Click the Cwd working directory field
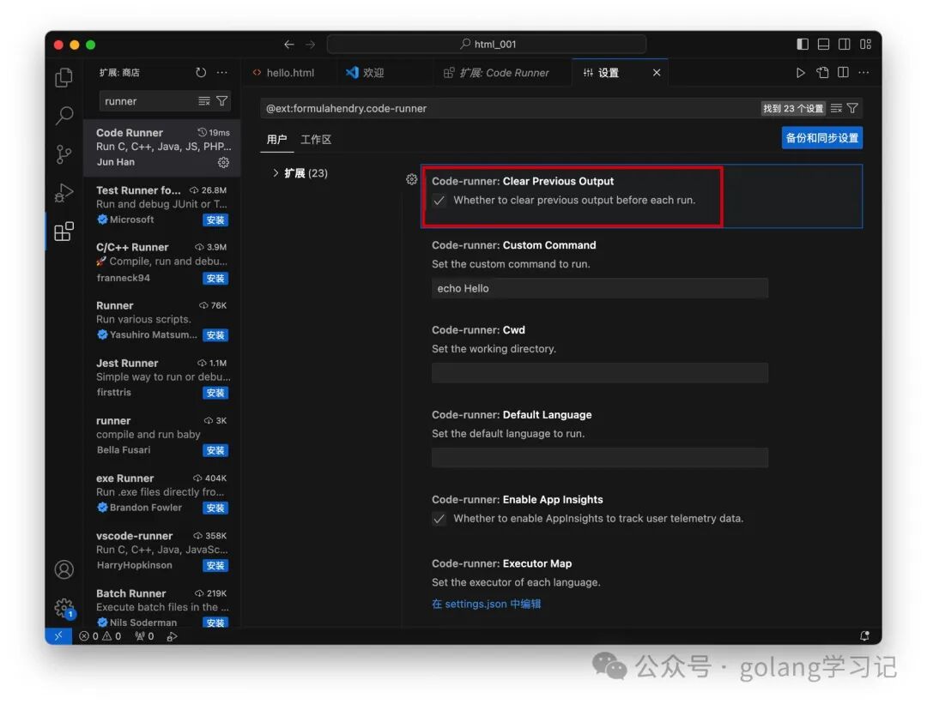Viewport: 927px width, 704px height. pyautogui.click(x=599, y=373)
